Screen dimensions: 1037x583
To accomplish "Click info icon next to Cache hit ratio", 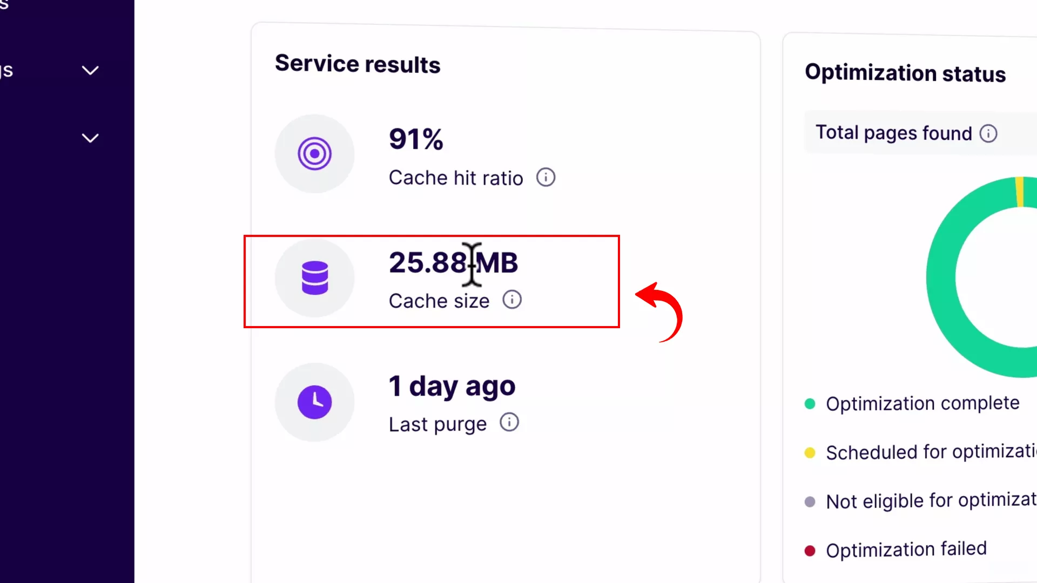I will 546,177.
